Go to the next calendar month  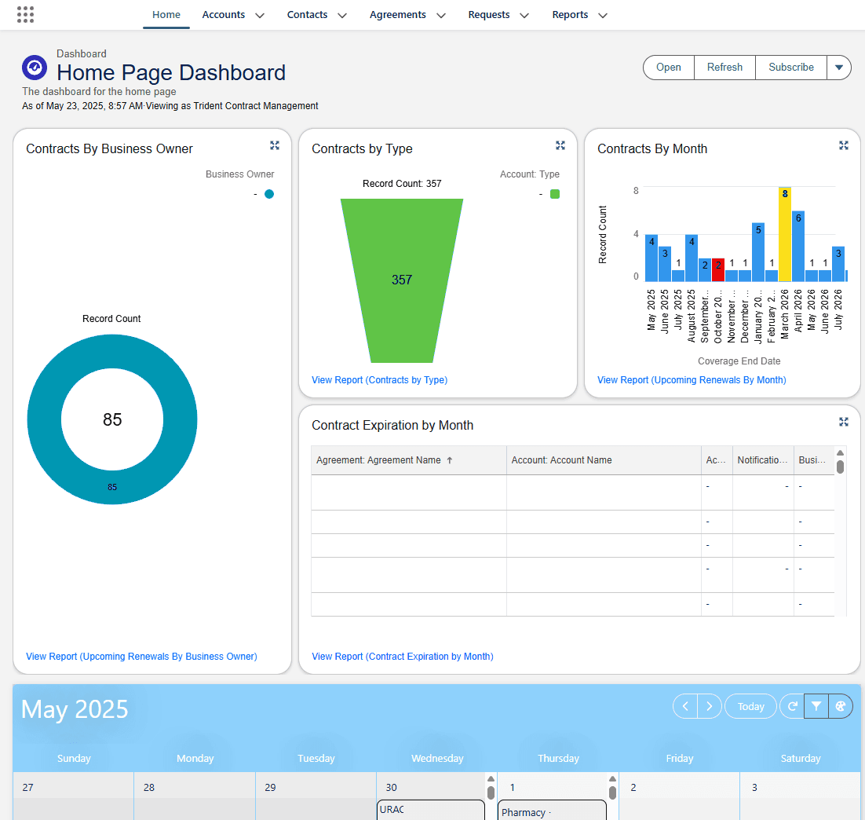710,706
